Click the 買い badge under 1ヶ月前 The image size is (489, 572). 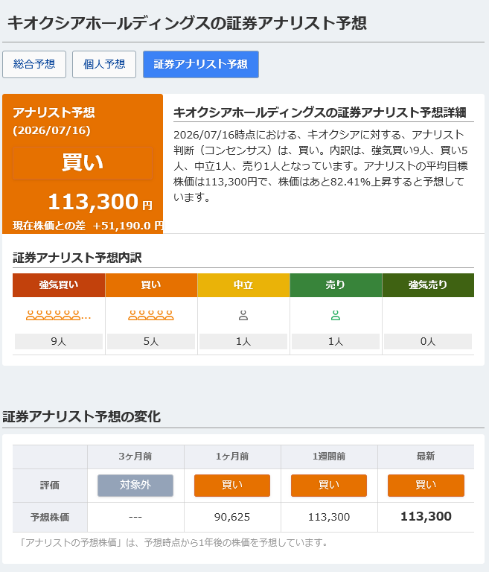tap(232, 485)
